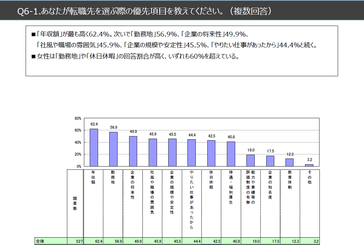Select the 勤務地 column header

(113, 203)
